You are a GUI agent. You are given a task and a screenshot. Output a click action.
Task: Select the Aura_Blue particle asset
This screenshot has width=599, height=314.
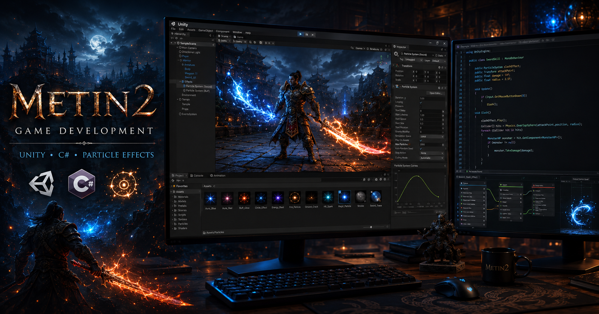pyautogui.click(x=210, y=200)
